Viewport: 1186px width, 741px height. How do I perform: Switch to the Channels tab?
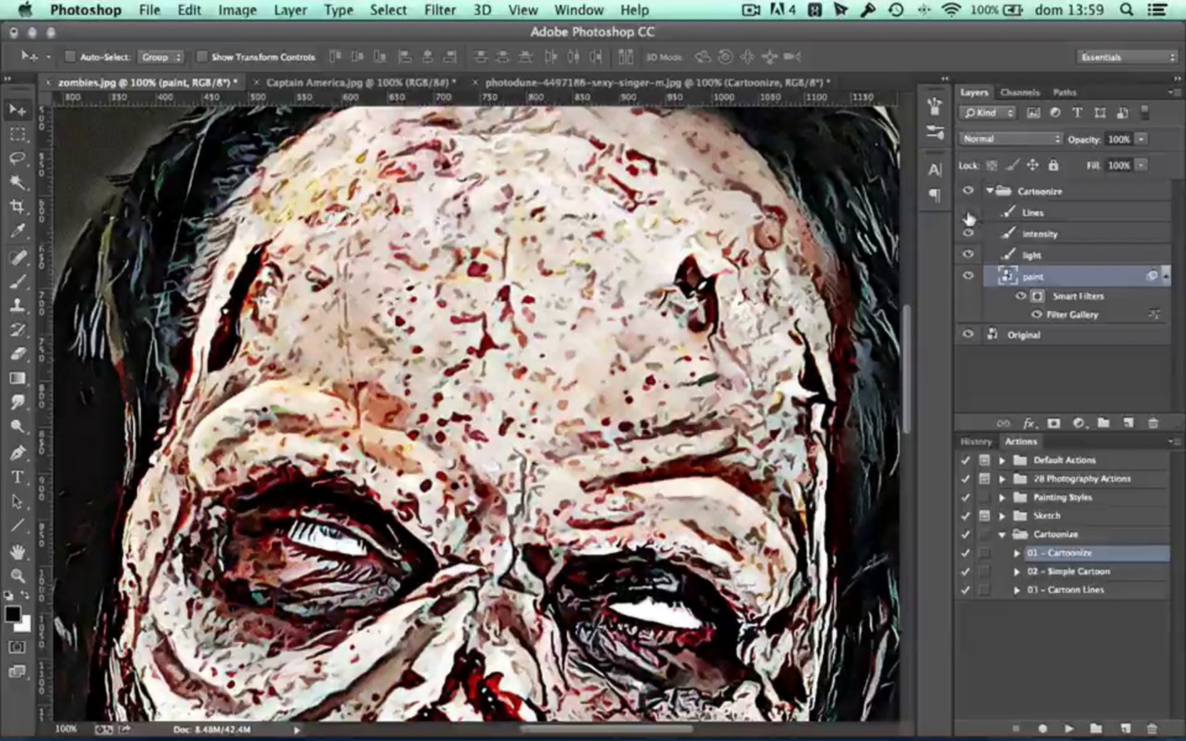click(x=1019, y=92)
